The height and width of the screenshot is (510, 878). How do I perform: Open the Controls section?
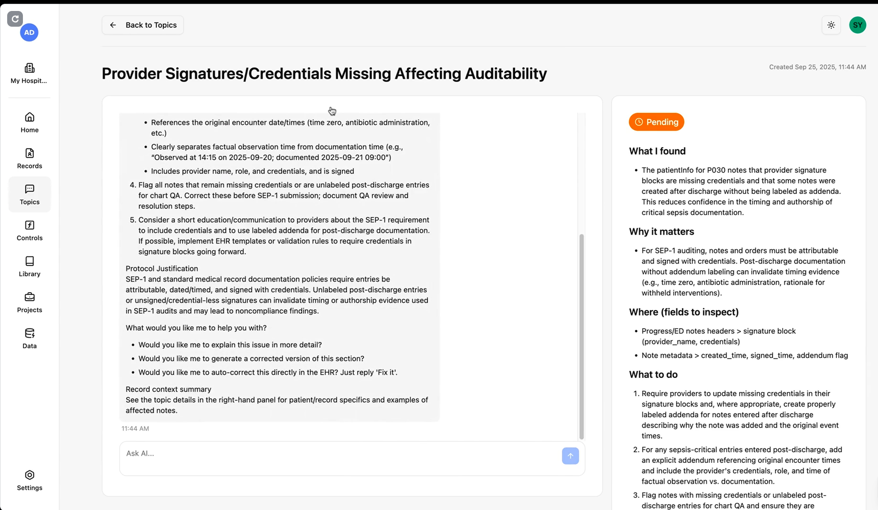(x=30, y=231)
